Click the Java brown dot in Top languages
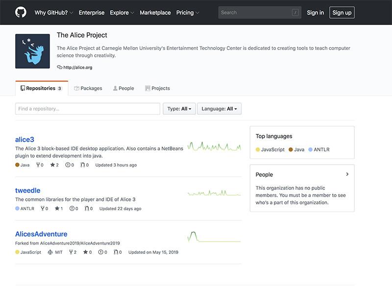Screen dimensions: 392x294 291,149
